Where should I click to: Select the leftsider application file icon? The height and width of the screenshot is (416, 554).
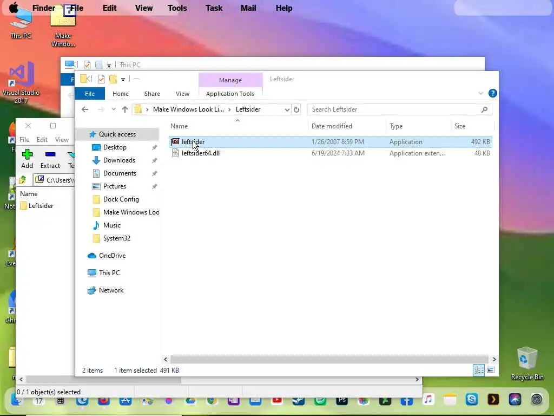175,142
